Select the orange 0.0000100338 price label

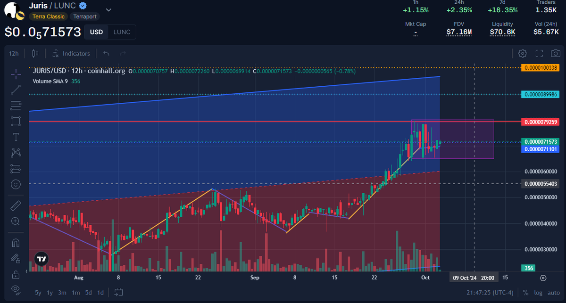[x=540, y=68]
